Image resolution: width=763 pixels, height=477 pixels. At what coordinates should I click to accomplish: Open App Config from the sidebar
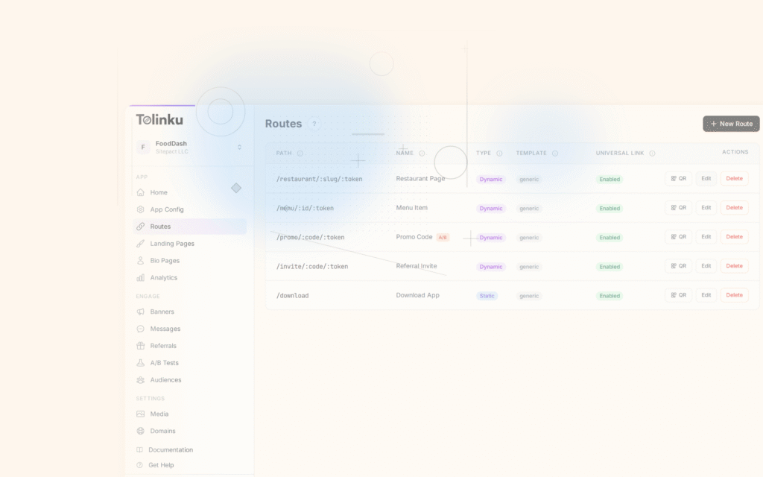pos(165,209)
